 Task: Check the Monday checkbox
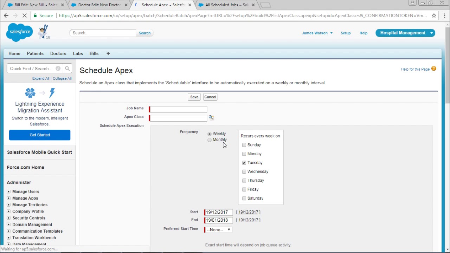tap(244, 154)
